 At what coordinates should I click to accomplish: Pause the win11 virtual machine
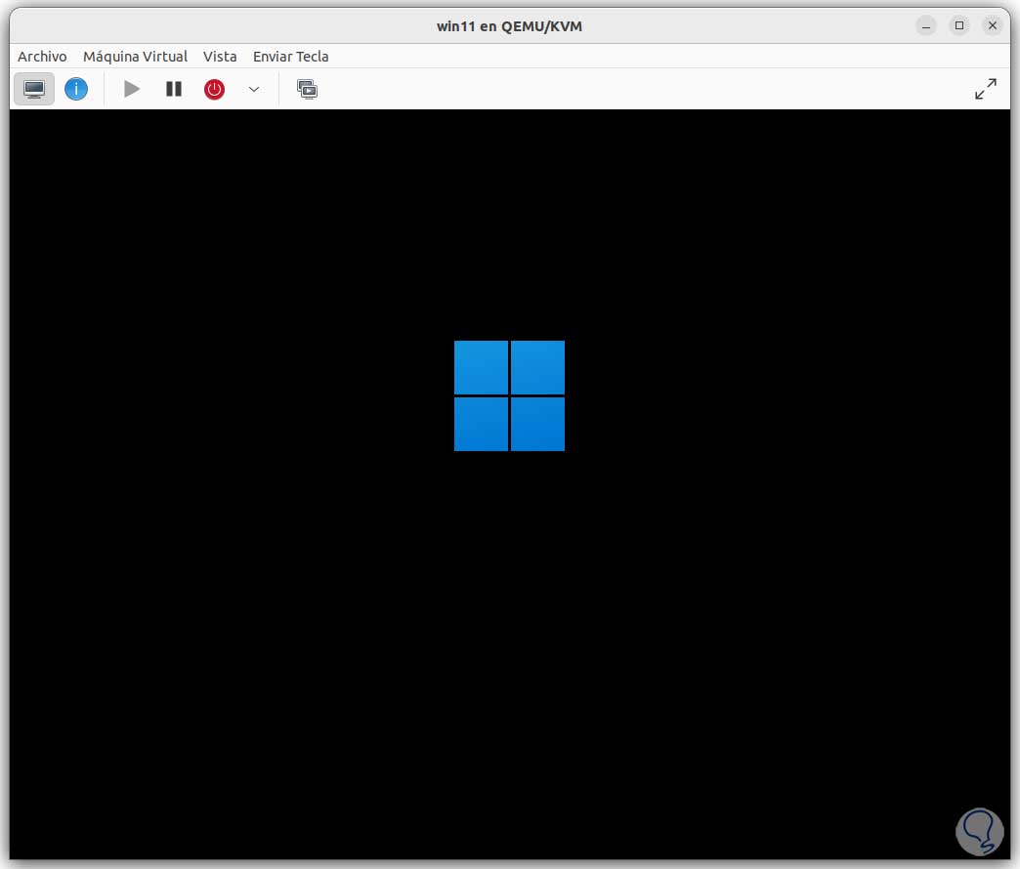coord(174,89)
